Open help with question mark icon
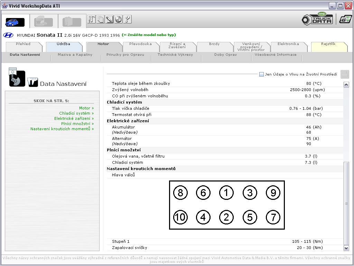 [x=127, y=19]
